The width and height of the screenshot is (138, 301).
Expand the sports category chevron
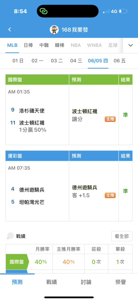point(130,45)
